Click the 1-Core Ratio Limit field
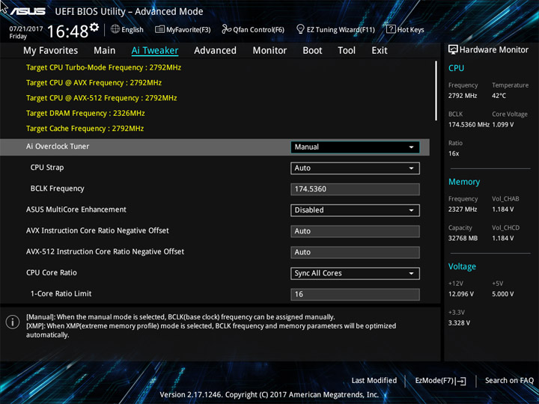This screenshot has width=539, height=404. [x=355, y=295]
